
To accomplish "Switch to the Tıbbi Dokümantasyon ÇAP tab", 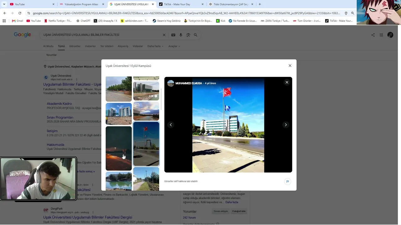I will point(231,4).
